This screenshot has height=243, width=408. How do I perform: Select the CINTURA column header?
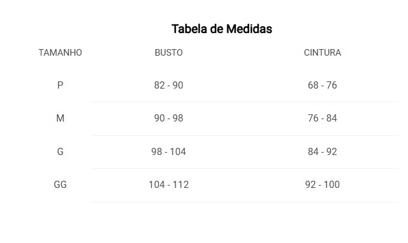click(x=322, y=53)
